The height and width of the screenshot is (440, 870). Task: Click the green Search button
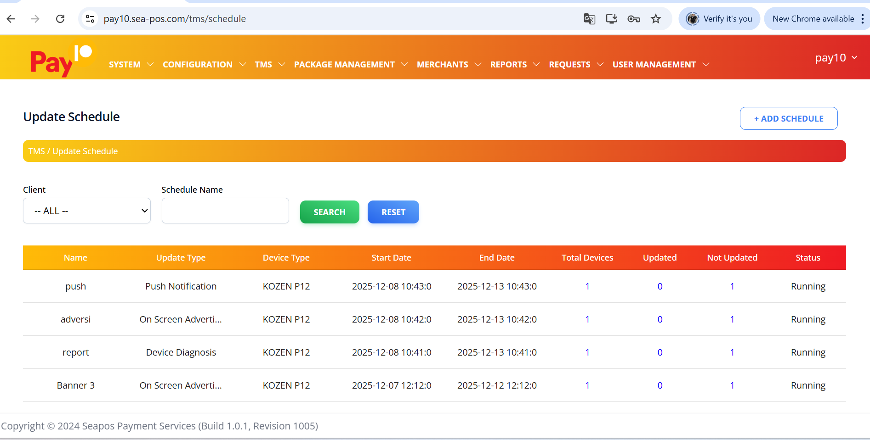tap(330, 212)
